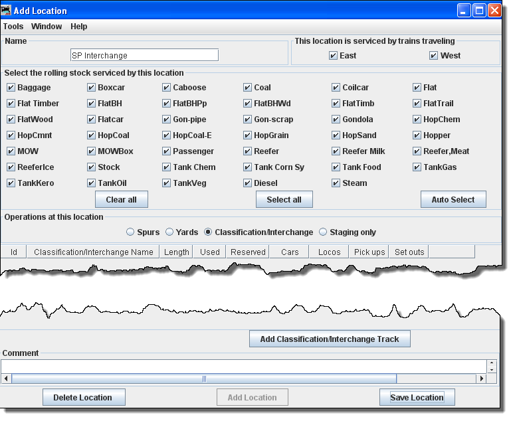Viewport: 513px width, 425px height.
Task: Click the Save Location button
Action: [417, 398]
